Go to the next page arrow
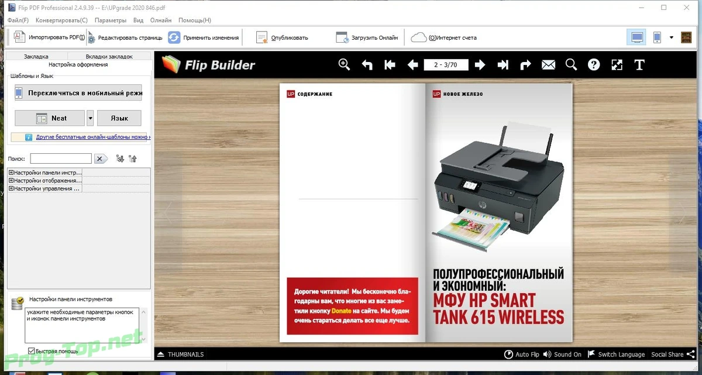 coord(480,65)
